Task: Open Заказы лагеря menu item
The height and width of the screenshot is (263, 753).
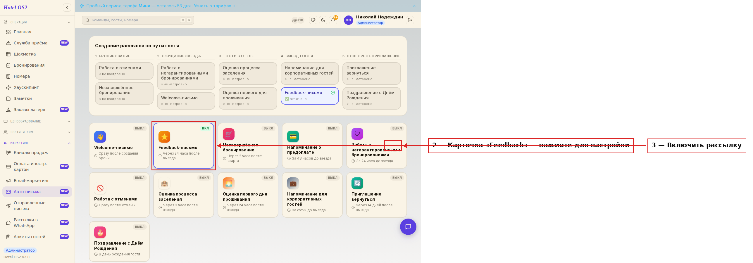Action: point(37,110)
